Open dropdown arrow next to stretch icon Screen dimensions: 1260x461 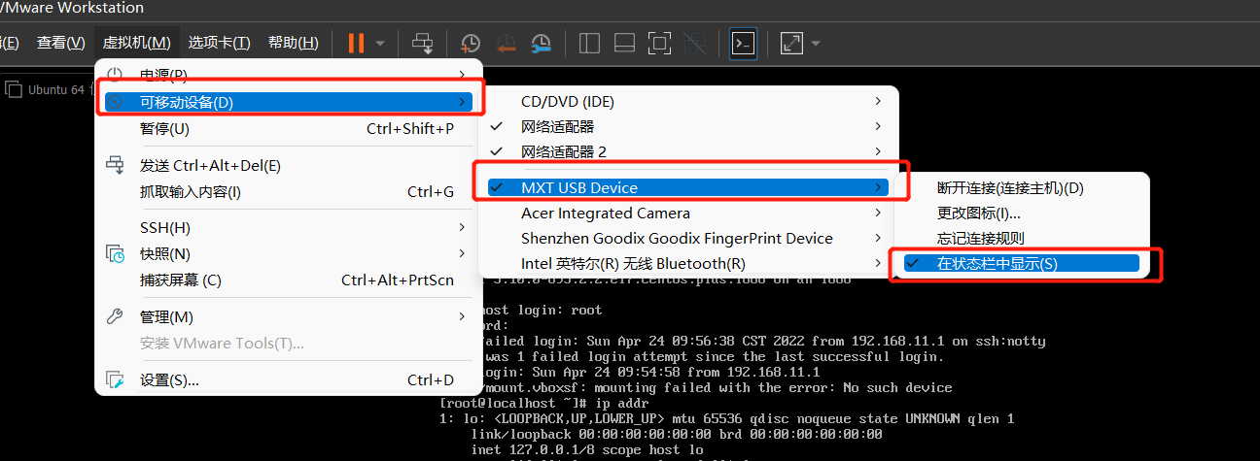pos(815,44)
